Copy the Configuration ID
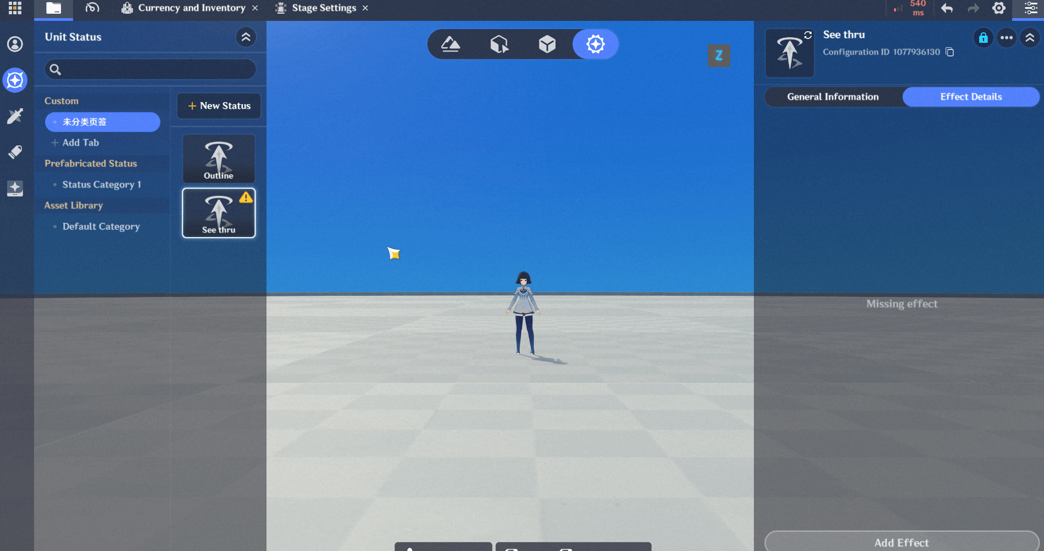Screen dimensions: 1044x551 coord(949,52)
